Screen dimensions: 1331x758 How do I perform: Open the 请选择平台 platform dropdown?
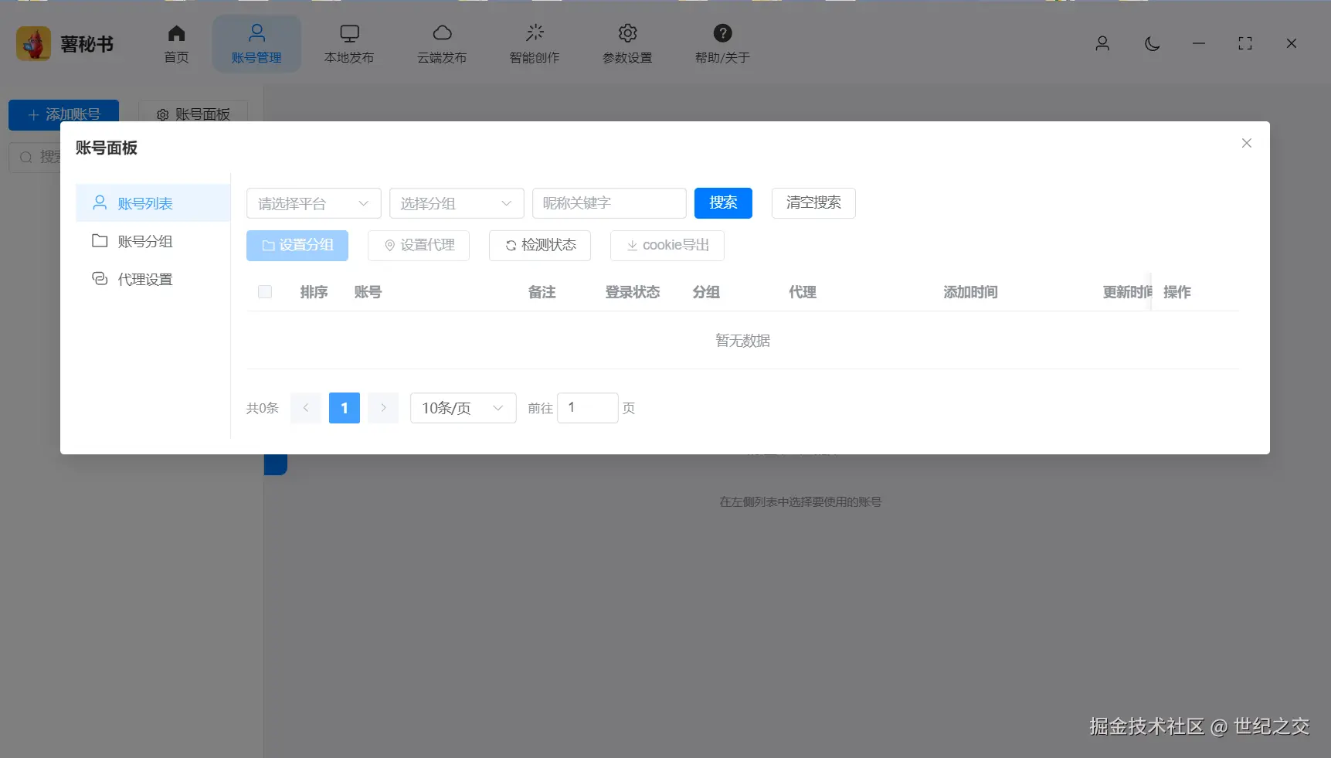pyautogui.click(x=313, y=203)
